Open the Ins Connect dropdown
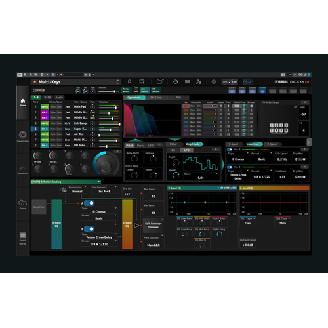 click(x=104, y=190)
